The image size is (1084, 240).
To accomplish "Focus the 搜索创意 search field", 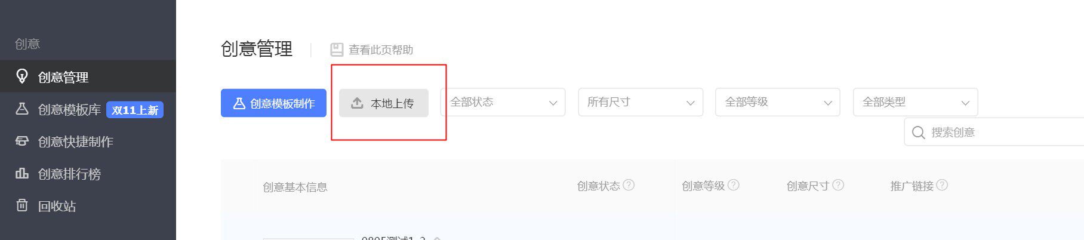I will pyautogui.click(x=994, y=132).
